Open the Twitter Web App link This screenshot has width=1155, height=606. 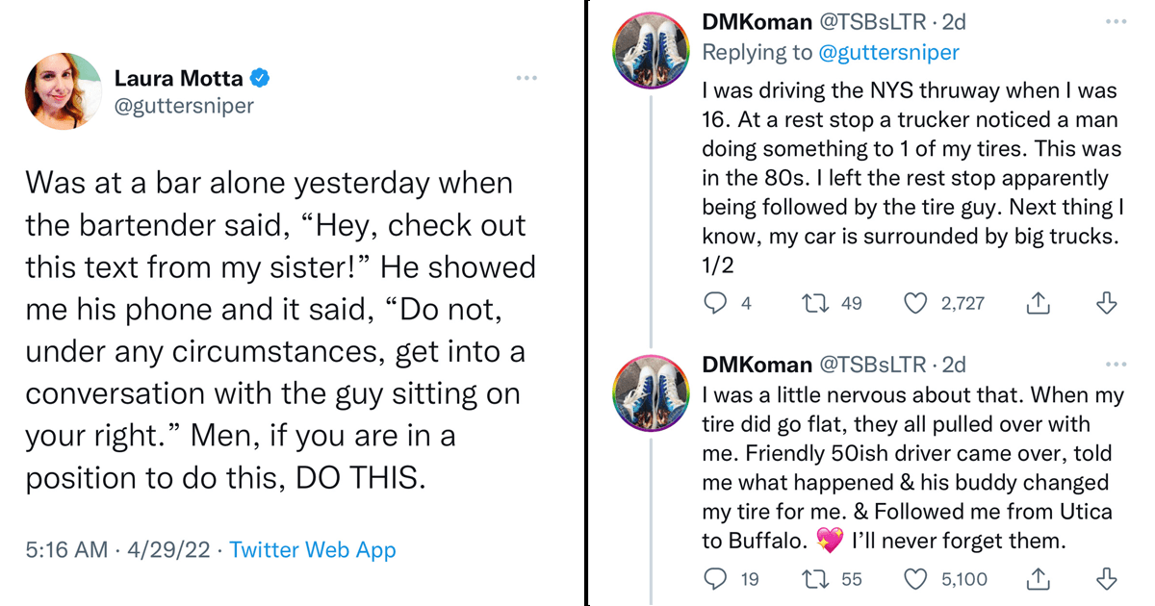point(313,550)
